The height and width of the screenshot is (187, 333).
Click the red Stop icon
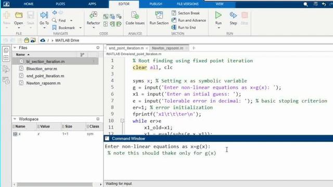pyautogui.click(x=245, y=15)
